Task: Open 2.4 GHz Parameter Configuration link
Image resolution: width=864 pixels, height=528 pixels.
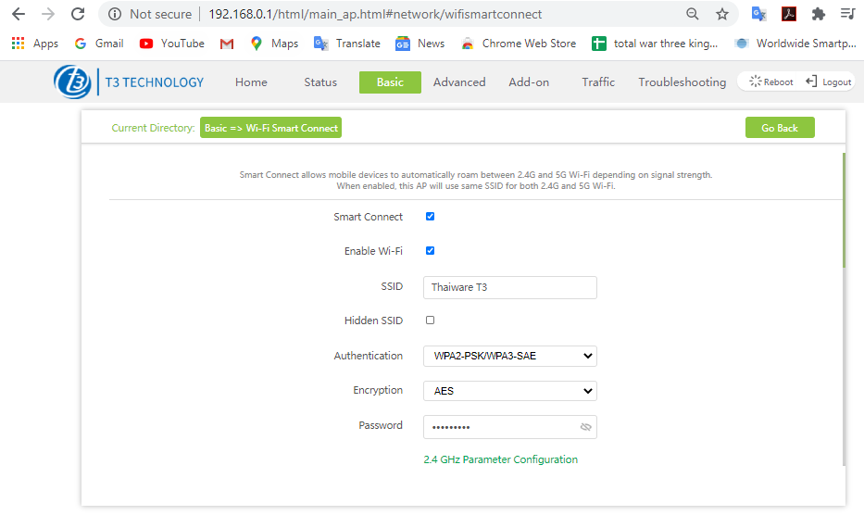Action: click(500, 459)
